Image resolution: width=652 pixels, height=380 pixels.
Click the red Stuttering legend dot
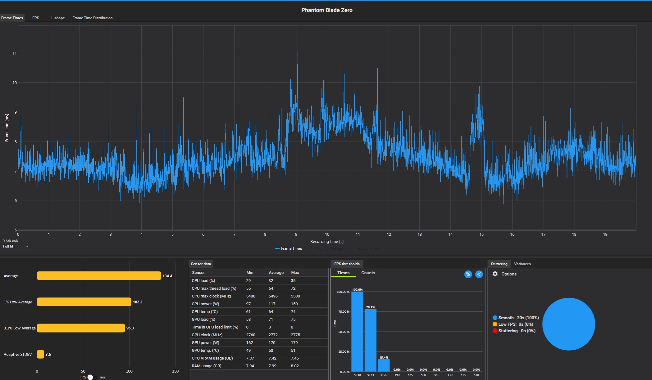[x=495, y=331]
